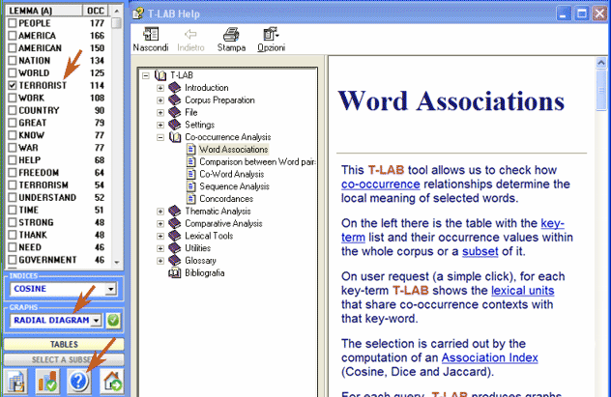Click the Thematic Analysis book icon
The width and height of the screenshot is (611, 397).
coord(175,211)
